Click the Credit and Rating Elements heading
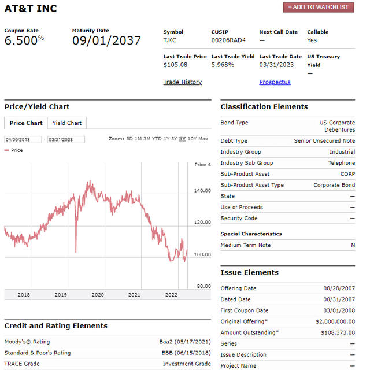The width and height of the screenshot is (370, 370). pyautogui.click(x=55, y=326)
